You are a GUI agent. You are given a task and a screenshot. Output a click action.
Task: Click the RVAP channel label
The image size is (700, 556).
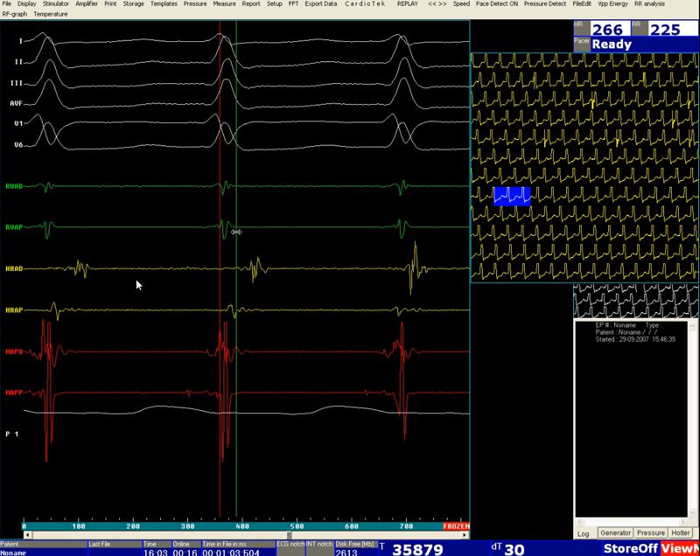(14, 227)
